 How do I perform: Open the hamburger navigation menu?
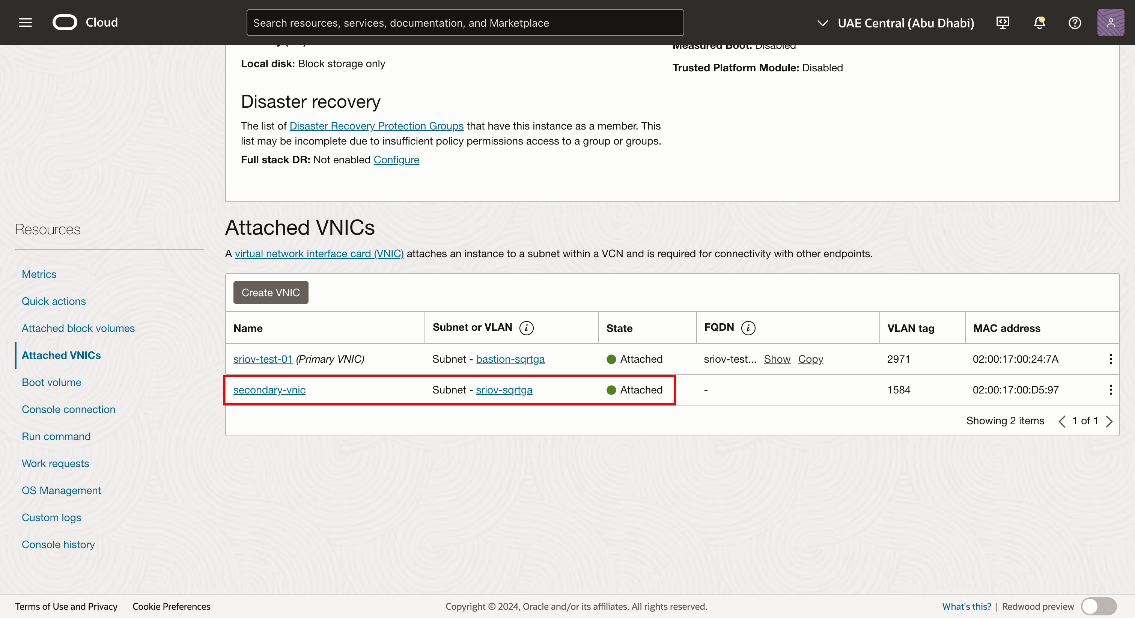click(26, 23)
